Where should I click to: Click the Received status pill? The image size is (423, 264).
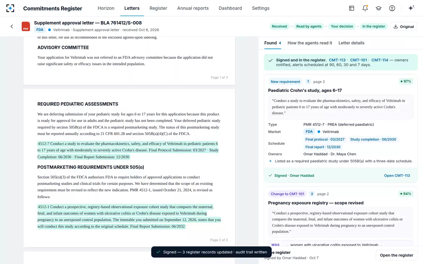click(x=279, y=26)
